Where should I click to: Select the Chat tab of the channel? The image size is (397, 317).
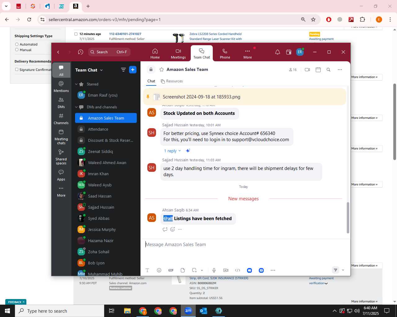pyautogui.click(x=151, y=81)
